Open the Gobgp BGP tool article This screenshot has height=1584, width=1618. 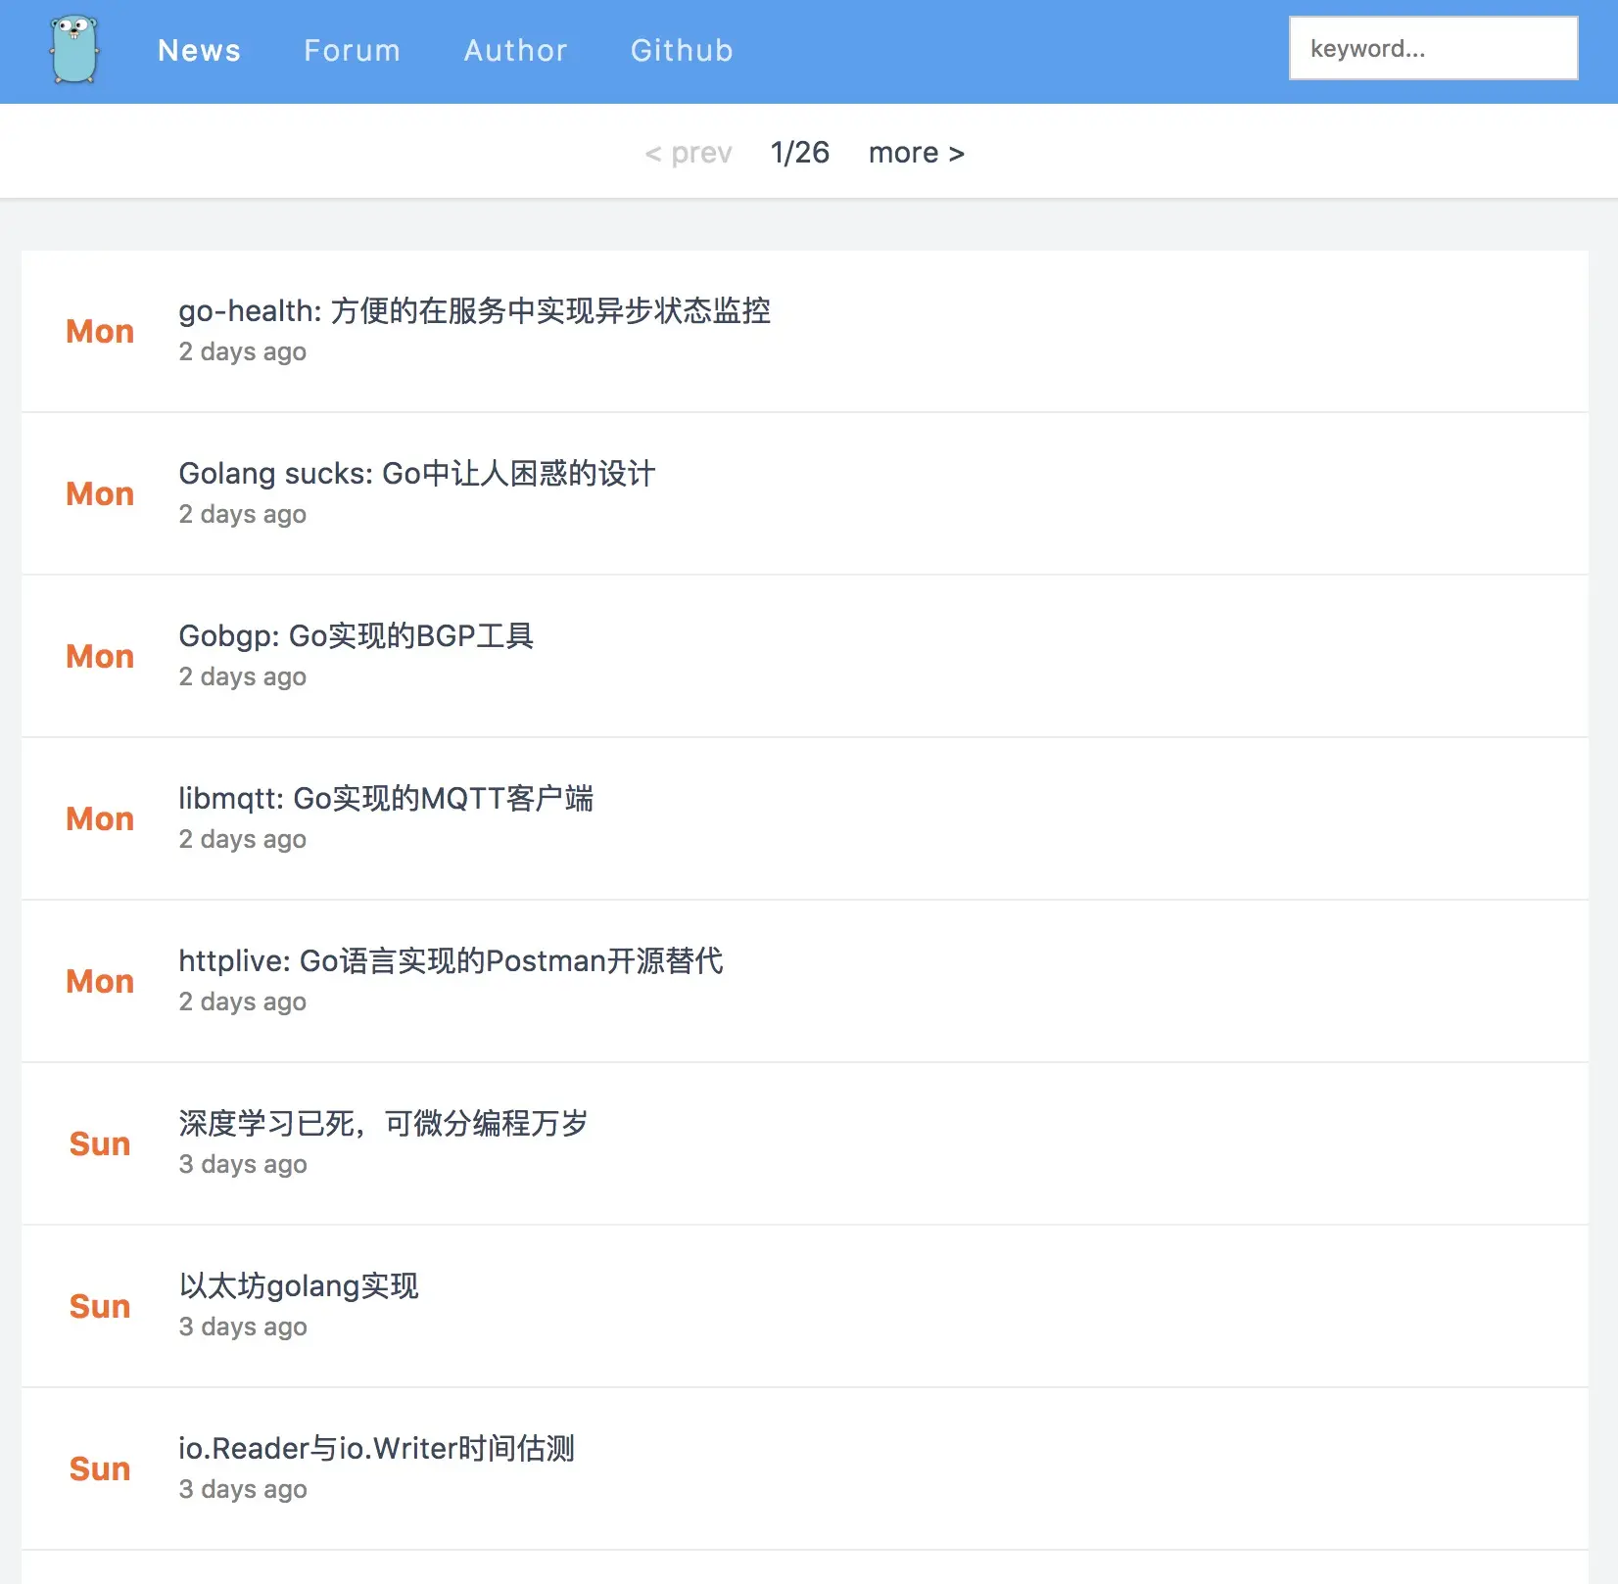pos(356,635)
